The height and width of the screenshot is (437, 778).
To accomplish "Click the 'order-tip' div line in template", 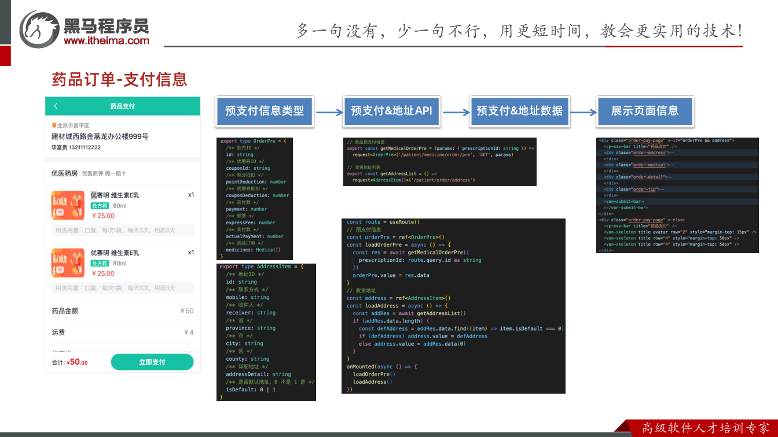I will (x=635, y=189).
